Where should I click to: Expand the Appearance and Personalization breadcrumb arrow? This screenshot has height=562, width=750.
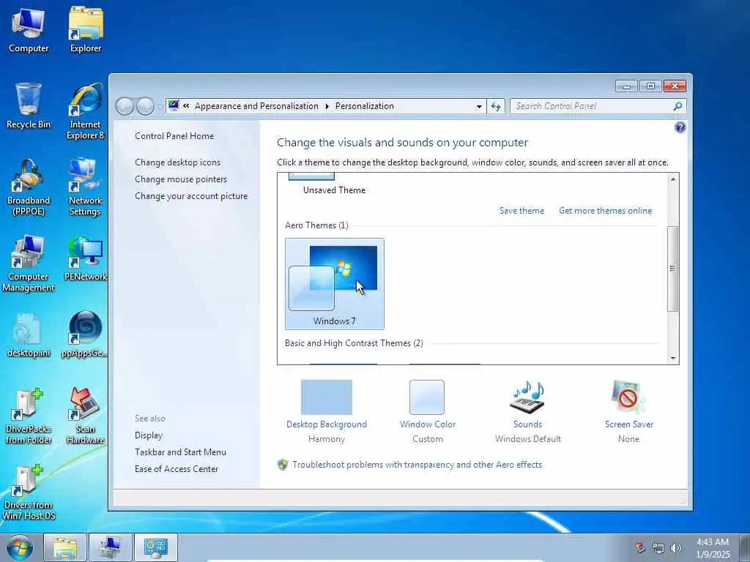pos(327,106)
